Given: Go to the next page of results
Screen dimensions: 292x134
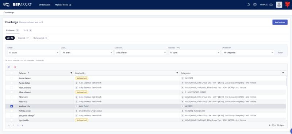Looking at the screenshot, I should (x=18, y=125).
